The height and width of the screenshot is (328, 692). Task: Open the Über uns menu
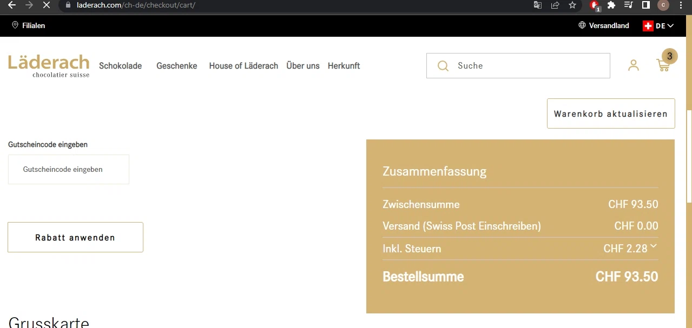pos(303,66)
